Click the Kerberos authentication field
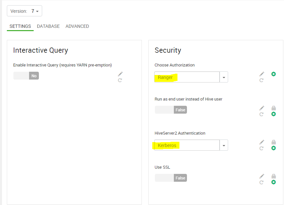 187,145
